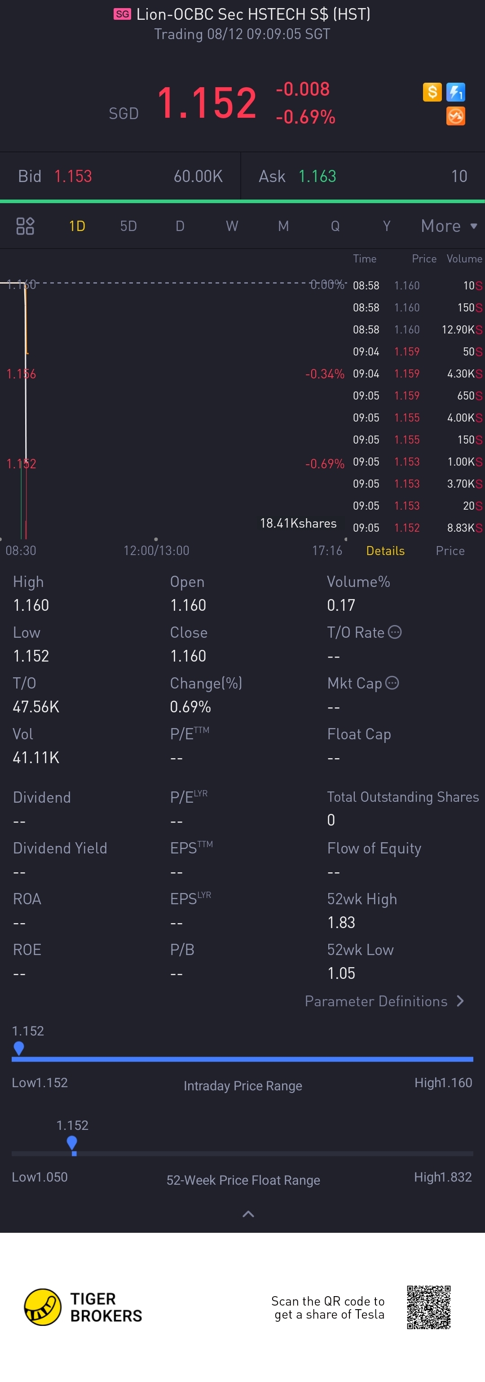Tap the Tesla share QR code
The width and height of the screenshot is (485, 1382).
point(428,1307)
